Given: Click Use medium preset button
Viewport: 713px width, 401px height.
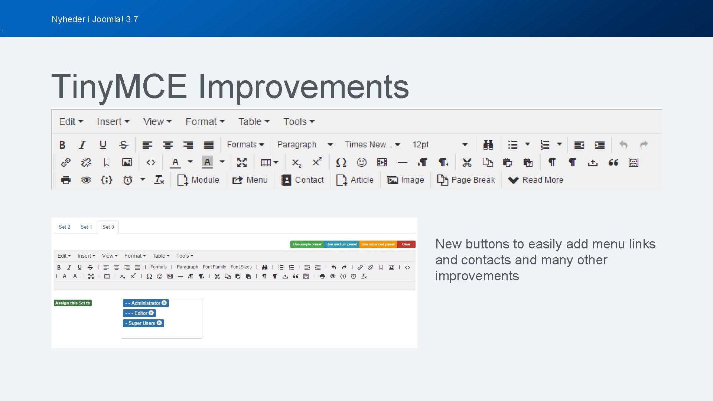Looking at the screenshot, I should [341, 244].
